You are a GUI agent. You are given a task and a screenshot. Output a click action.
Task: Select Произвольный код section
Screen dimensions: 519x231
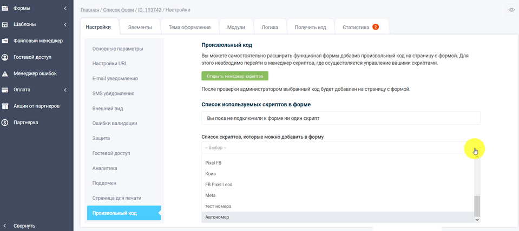124,213
